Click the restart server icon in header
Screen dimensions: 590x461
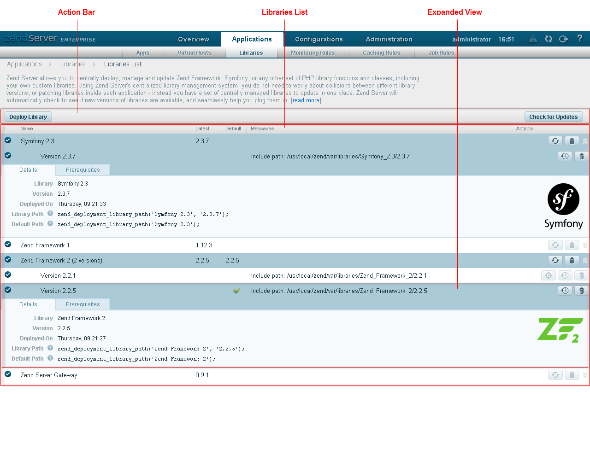pos(549,39)
